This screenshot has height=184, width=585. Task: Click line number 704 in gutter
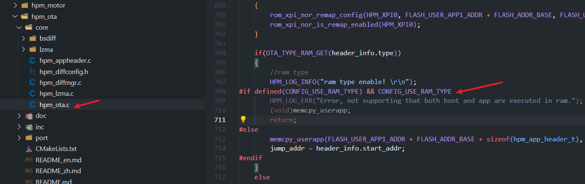(219, 53)
